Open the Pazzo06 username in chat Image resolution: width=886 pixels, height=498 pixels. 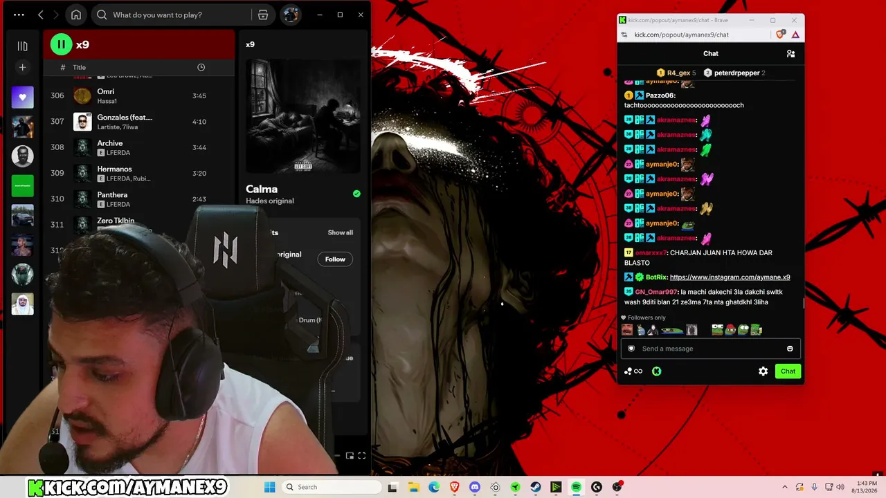click(x=660, y=95)
